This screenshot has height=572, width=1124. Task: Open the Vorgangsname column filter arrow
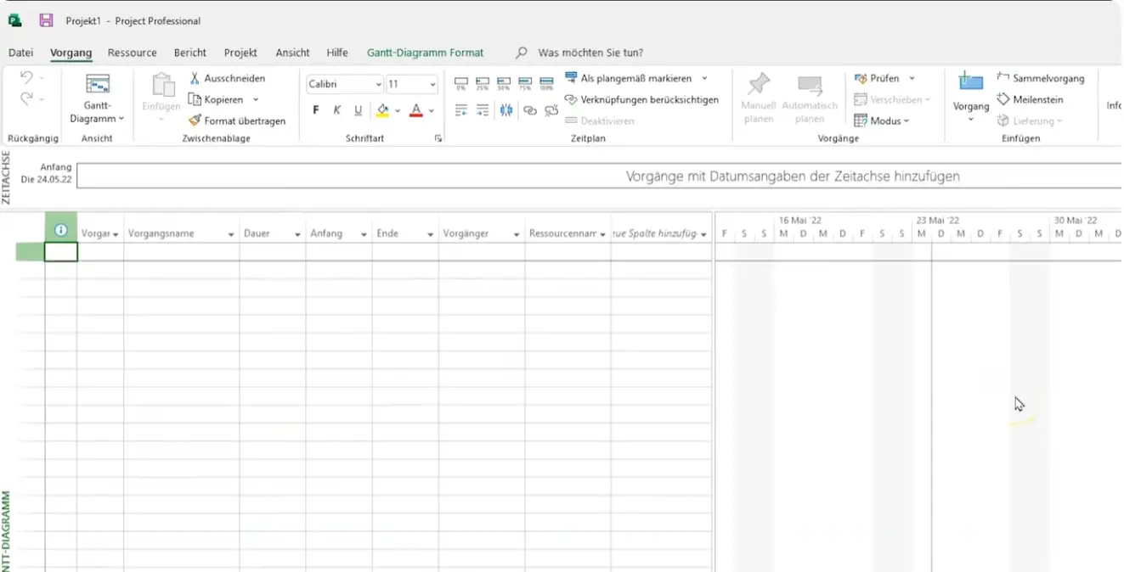point(231,234)
